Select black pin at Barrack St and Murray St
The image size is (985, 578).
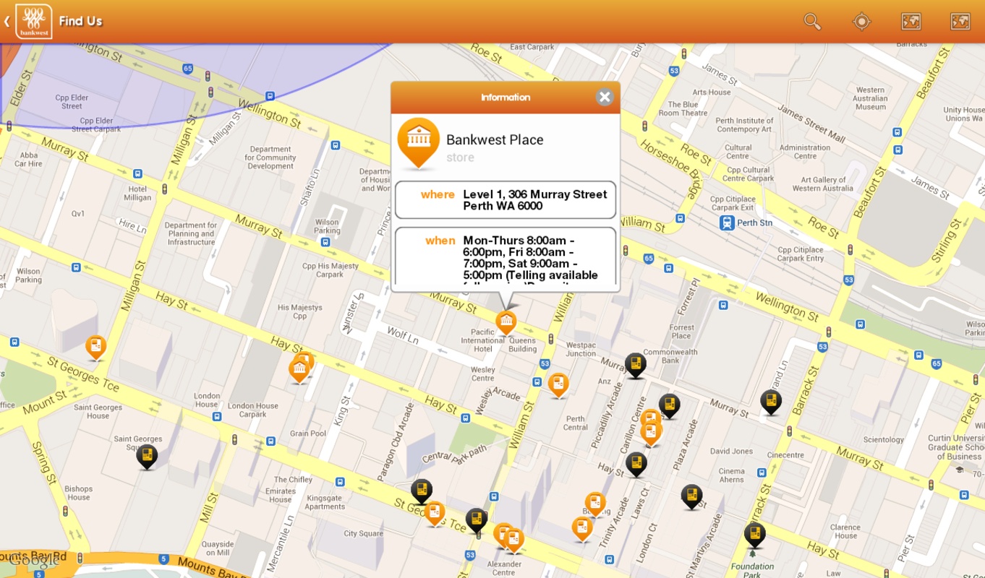[x=771, y=402]
